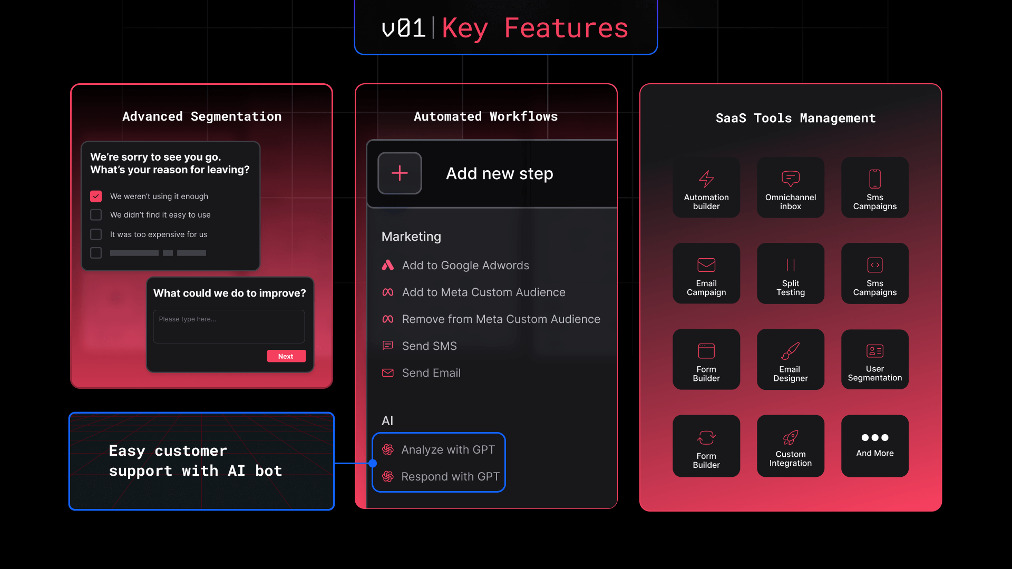
Task: Pick Respond with GPT option
Action: [x=450, y=477]
